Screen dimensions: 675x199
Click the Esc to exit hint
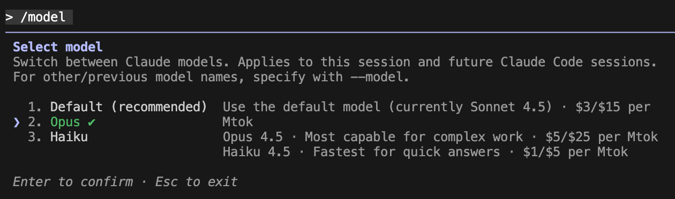196,182
